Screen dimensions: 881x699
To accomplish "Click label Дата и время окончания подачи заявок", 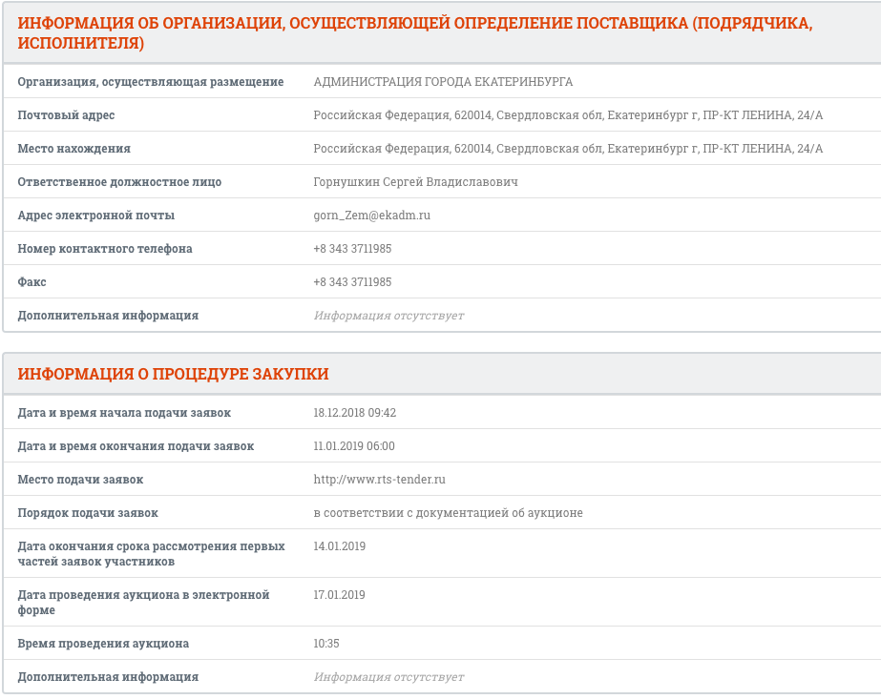I will pos(136,446).
